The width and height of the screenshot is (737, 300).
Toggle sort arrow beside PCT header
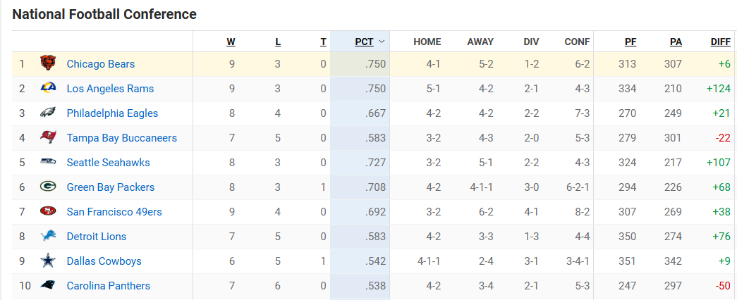click(382, 42)
